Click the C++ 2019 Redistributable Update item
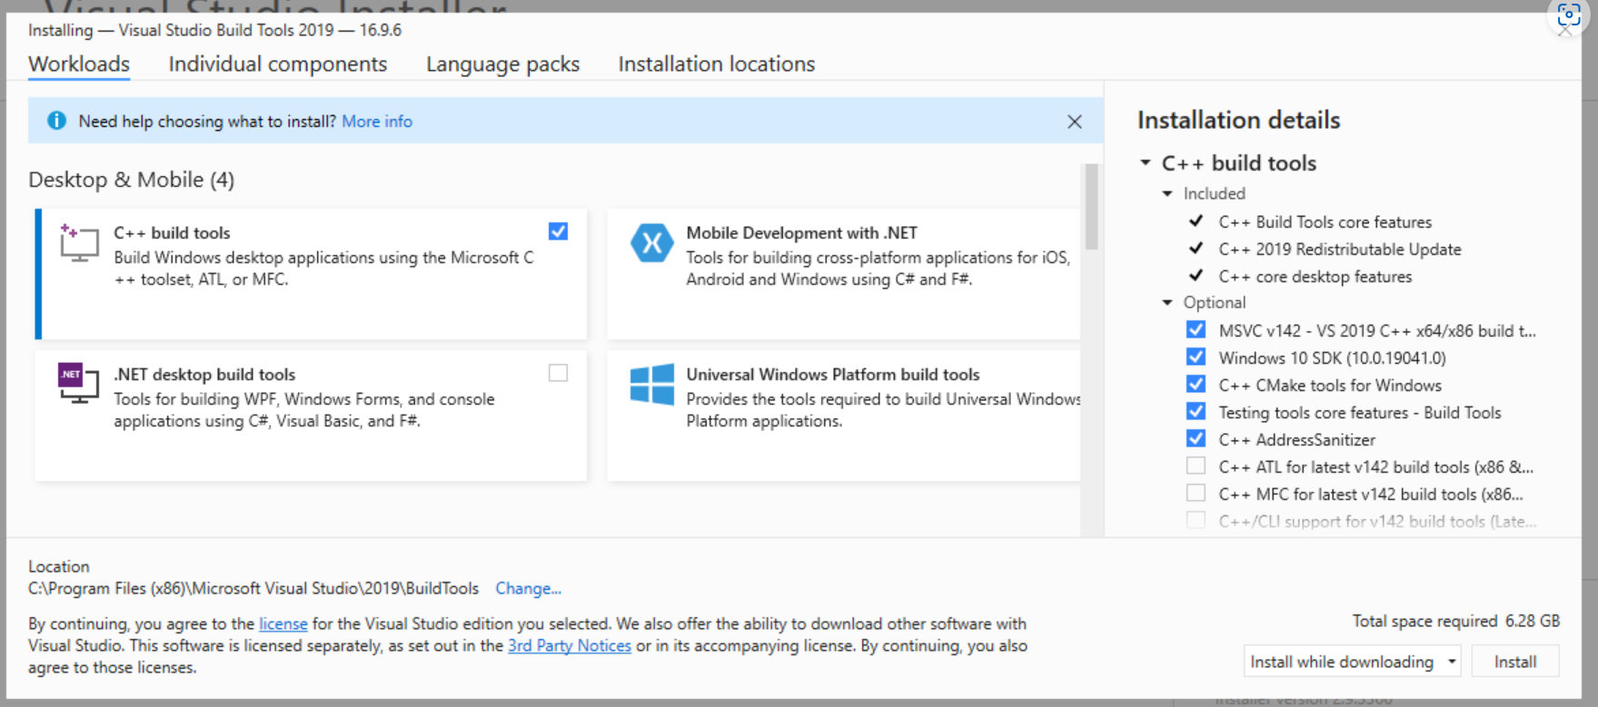This screenshot has width=1598, height=707. click(1339, 250)
